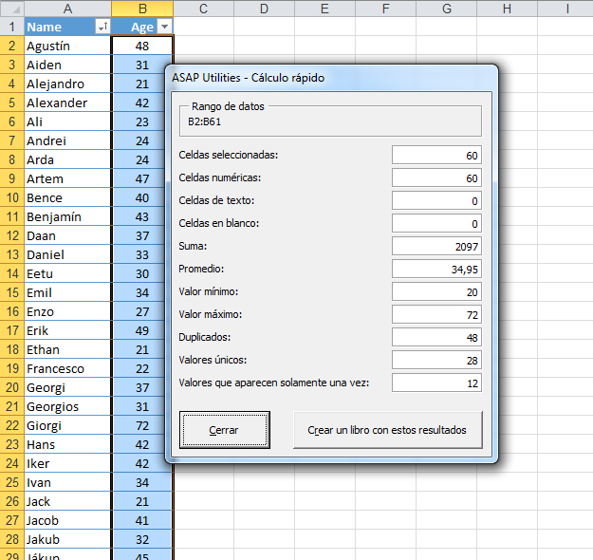Click the Age header cell
593x560 pixels.
[x=142, y=27]
